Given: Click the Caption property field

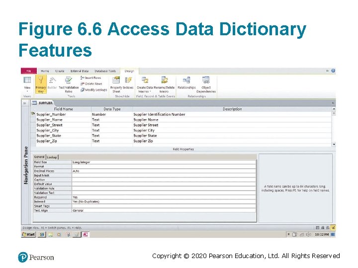Looking at the screenshot, I should 164,180.
